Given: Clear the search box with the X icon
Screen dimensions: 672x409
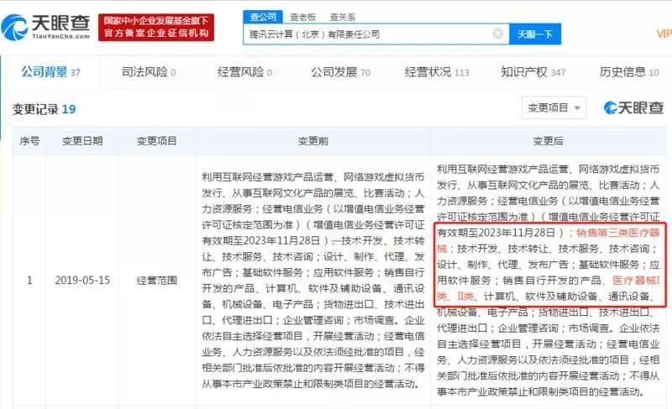Looking at the screenshot, I should coord(497,34).
